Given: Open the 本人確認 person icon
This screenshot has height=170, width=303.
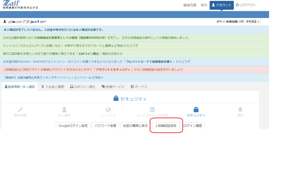Looking at the screenshot, I should 64,110.
